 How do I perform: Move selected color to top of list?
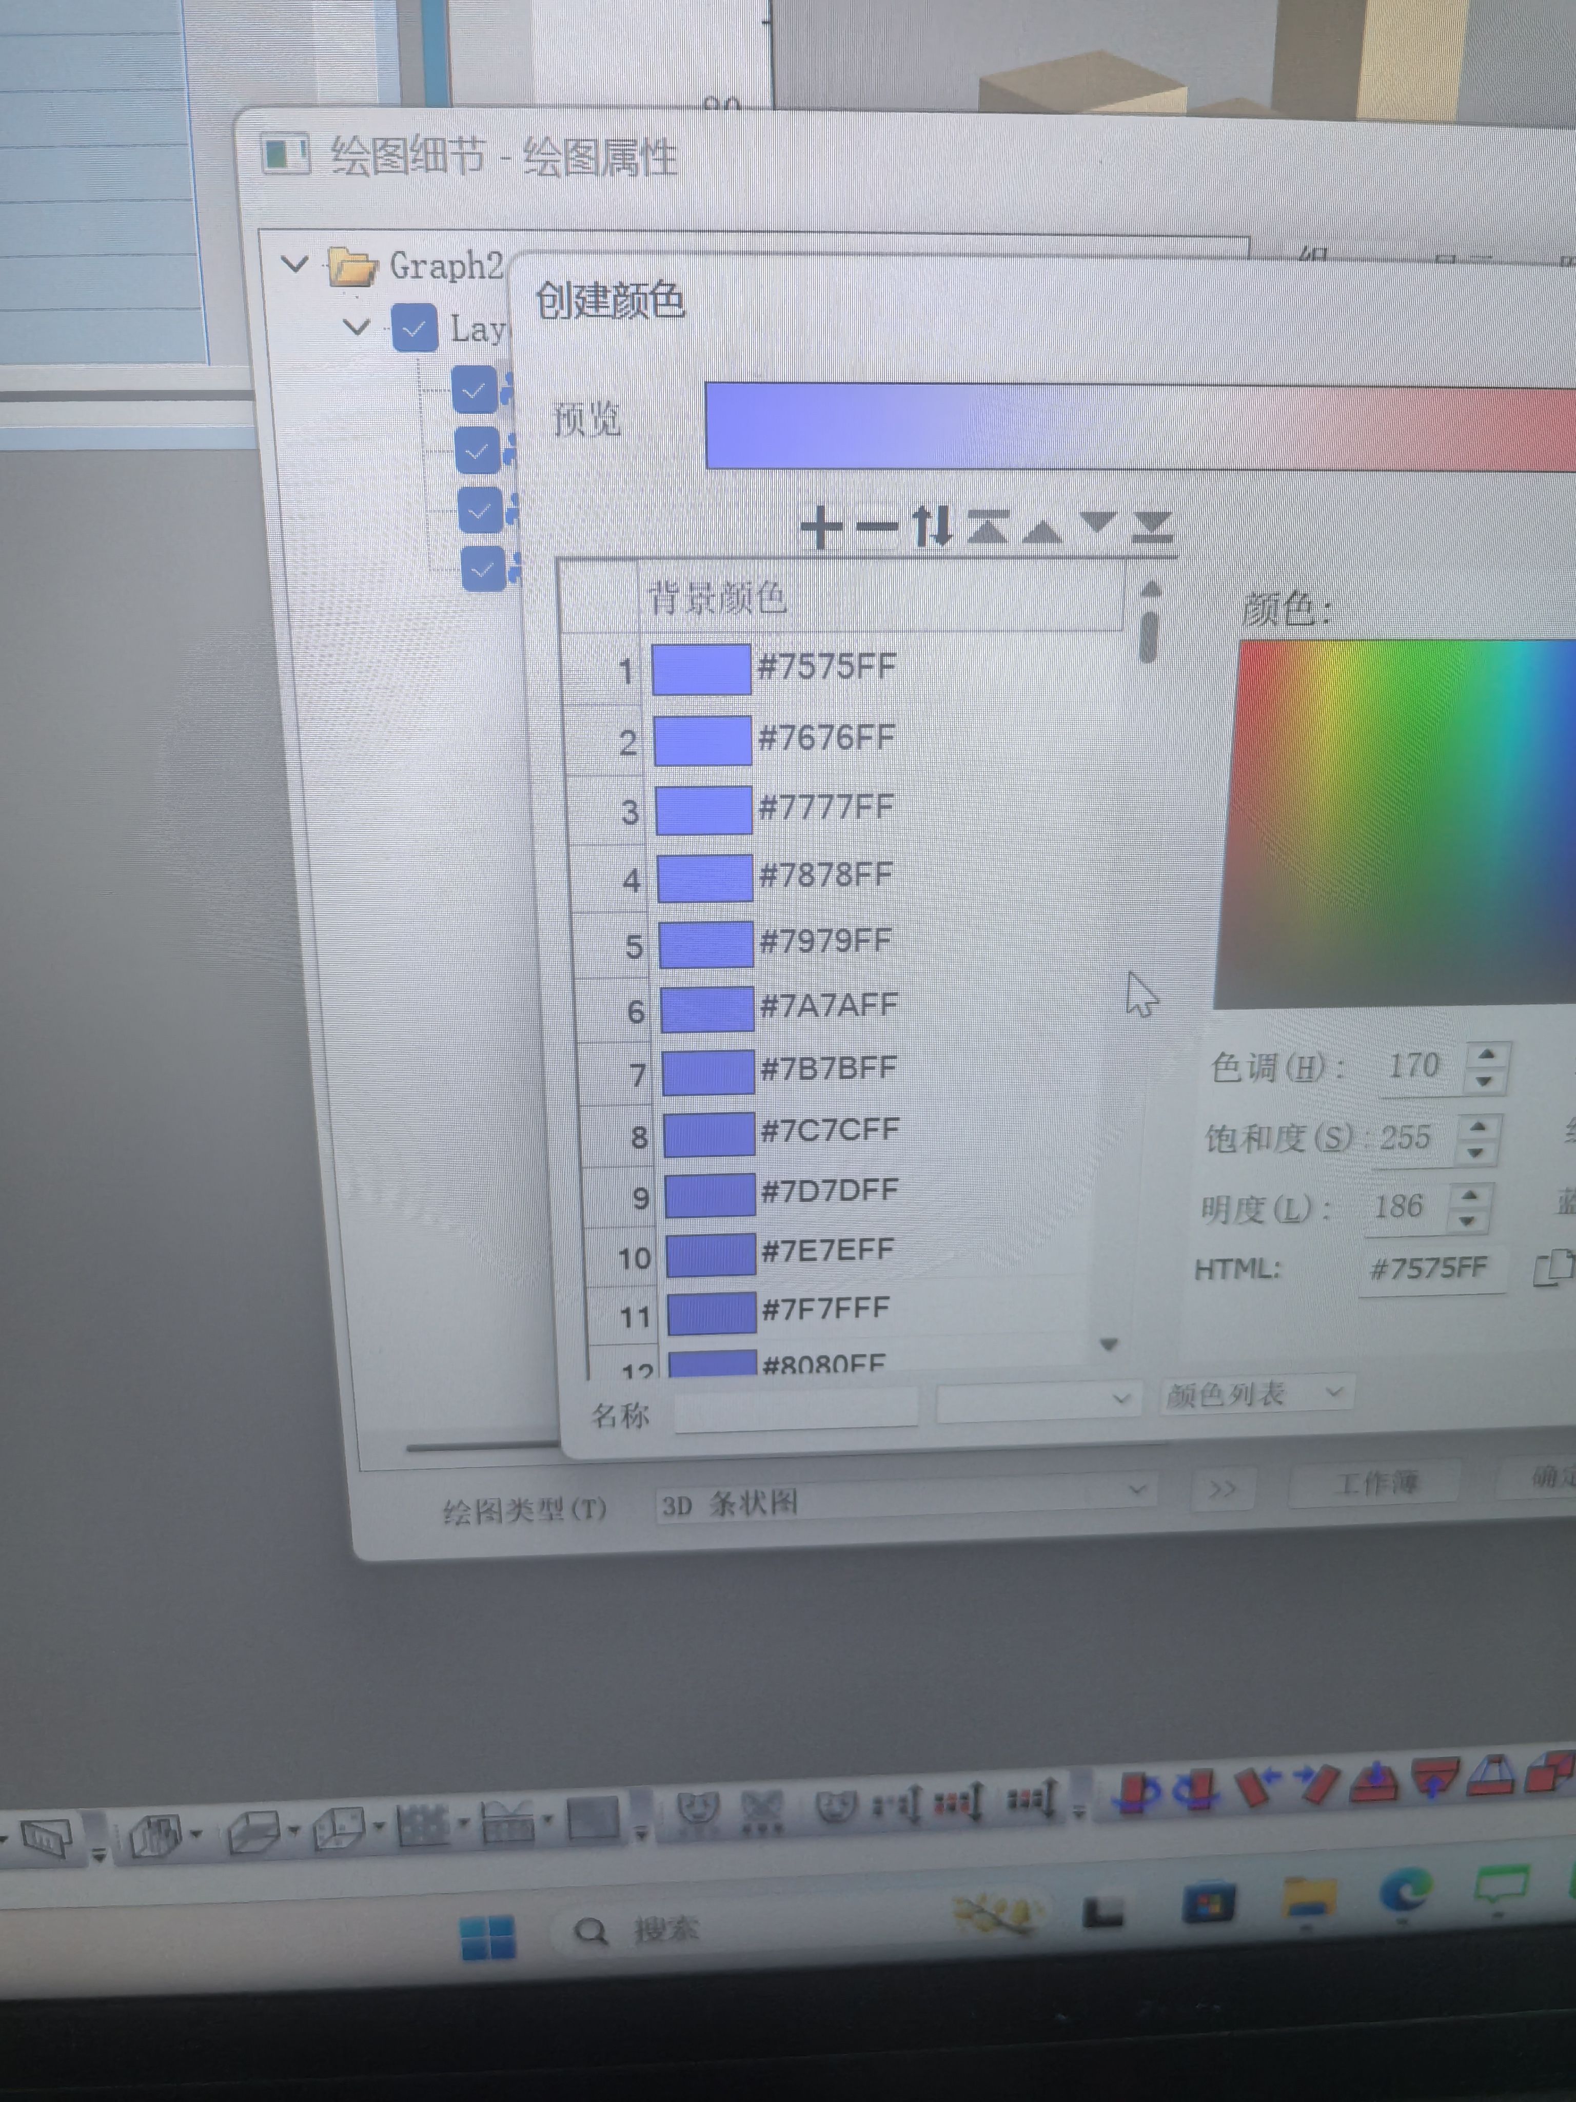point(988,527)
